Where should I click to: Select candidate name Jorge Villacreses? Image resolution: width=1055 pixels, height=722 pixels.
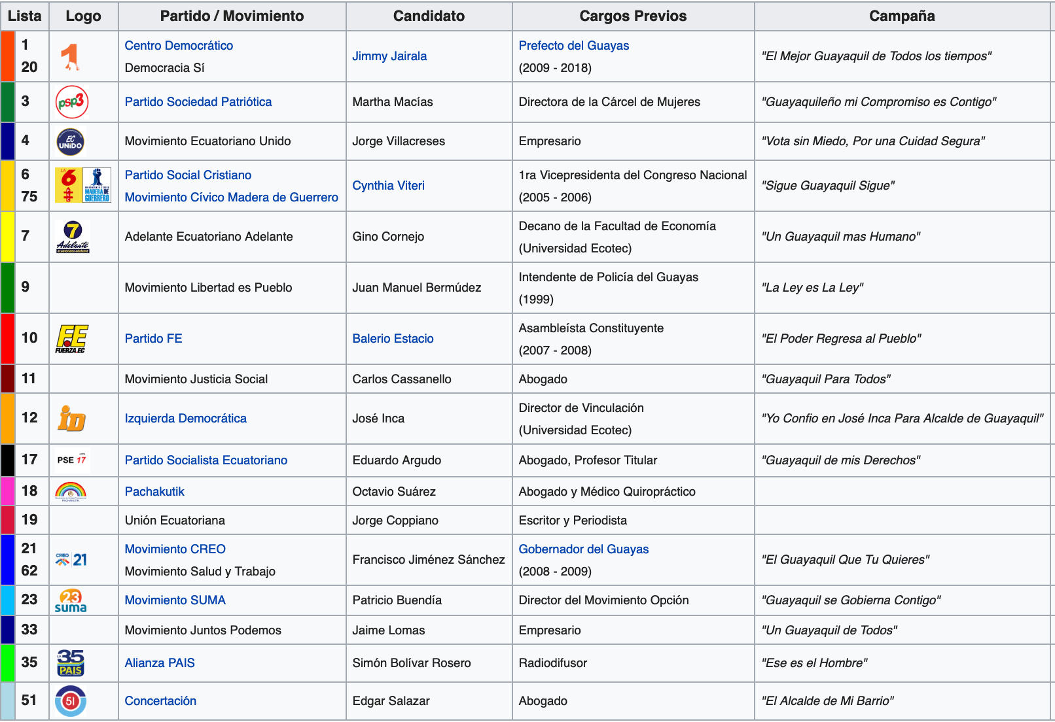tap(399, 141)
